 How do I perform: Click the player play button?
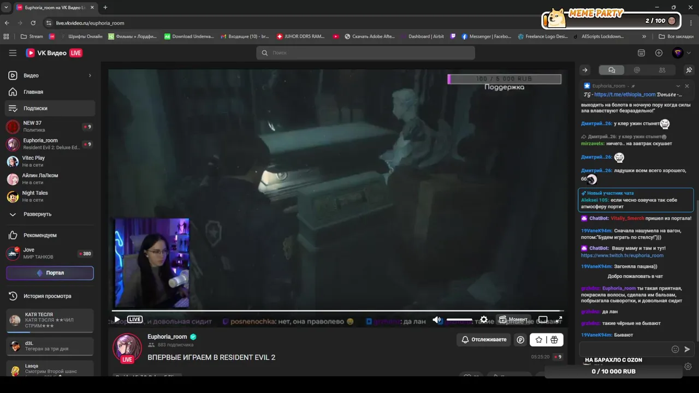click(117, 319)
